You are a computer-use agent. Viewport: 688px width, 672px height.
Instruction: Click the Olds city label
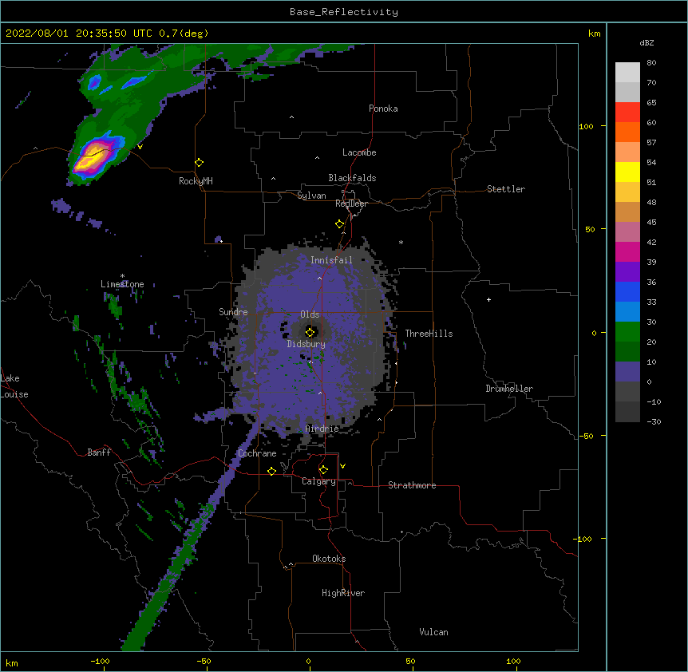click(x=310, y=314)
